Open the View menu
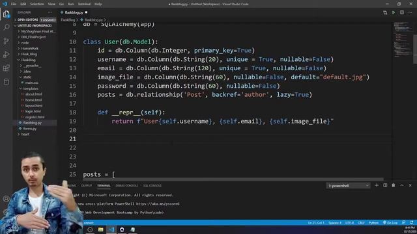This screenshot has height=234, width=417. pos(51,4)
